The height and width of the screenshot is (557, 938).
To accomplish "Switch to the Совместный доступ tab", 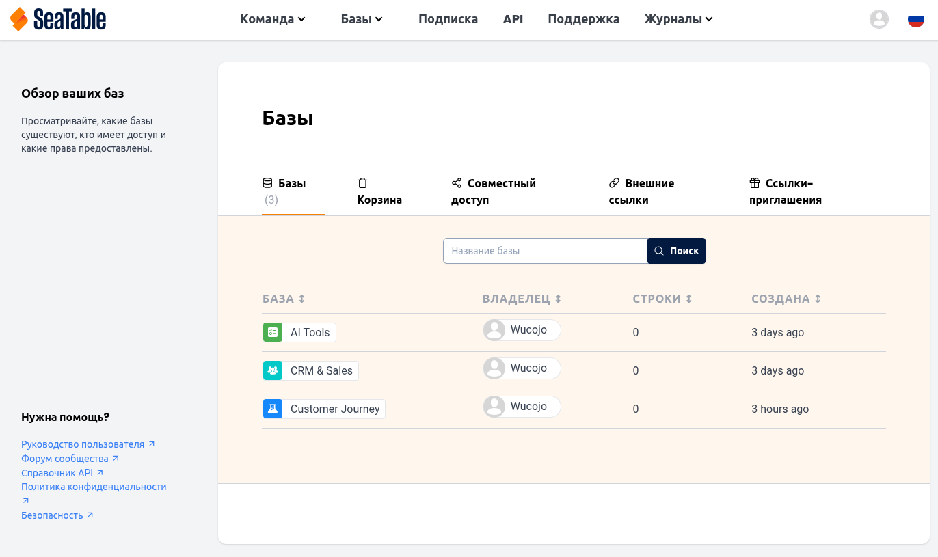I will (494, 192).
